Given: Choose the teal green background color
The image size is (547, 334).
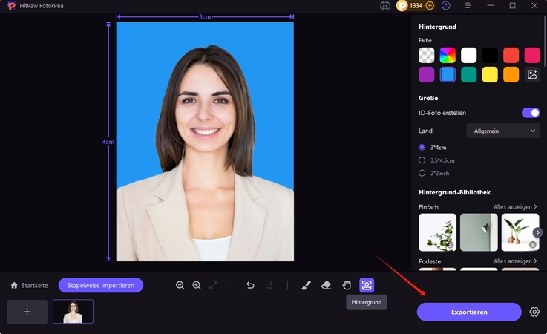Looking at the screenshot, I should (469, 74).
